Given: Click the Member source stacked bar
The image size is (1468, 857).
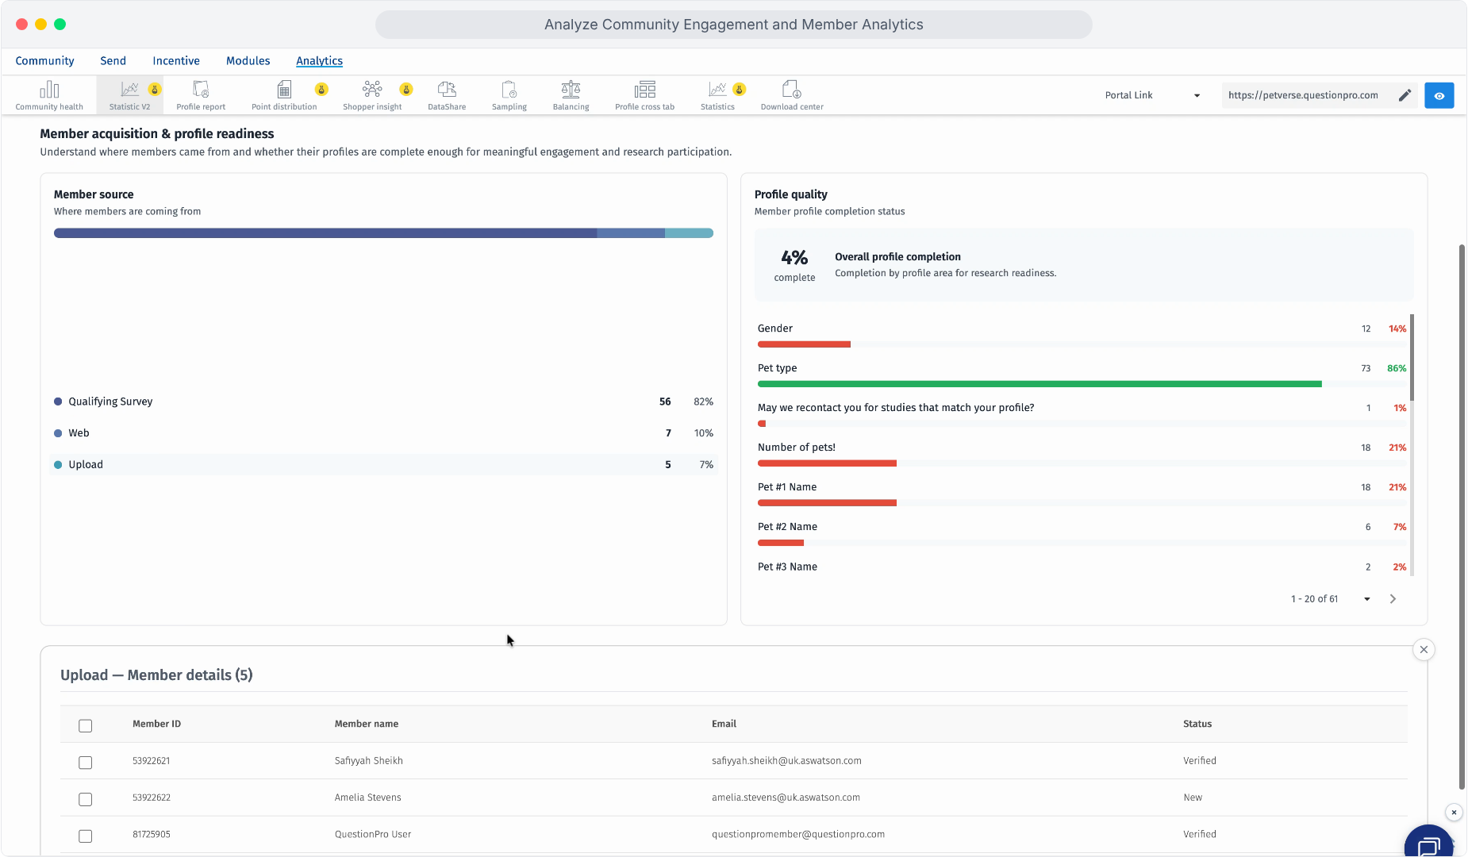Looking at the screenshot, I should [383, 233].
